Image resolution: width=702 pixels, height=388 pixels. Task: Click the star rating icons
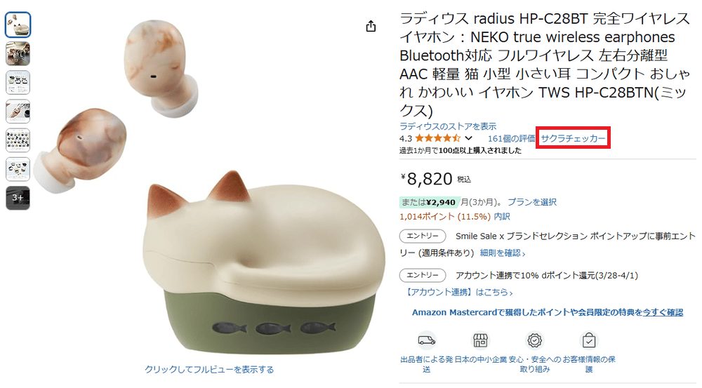pos(437,138)
